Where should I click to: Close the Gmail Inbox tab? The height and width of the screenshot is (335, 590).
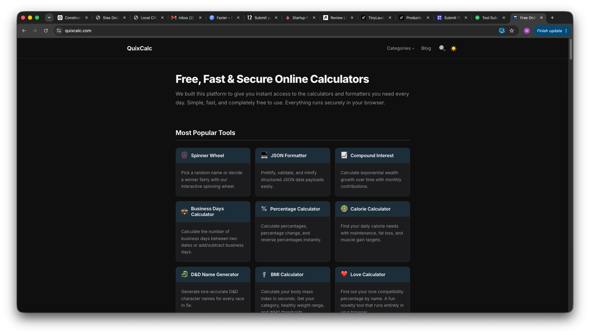tap(200, 18)
